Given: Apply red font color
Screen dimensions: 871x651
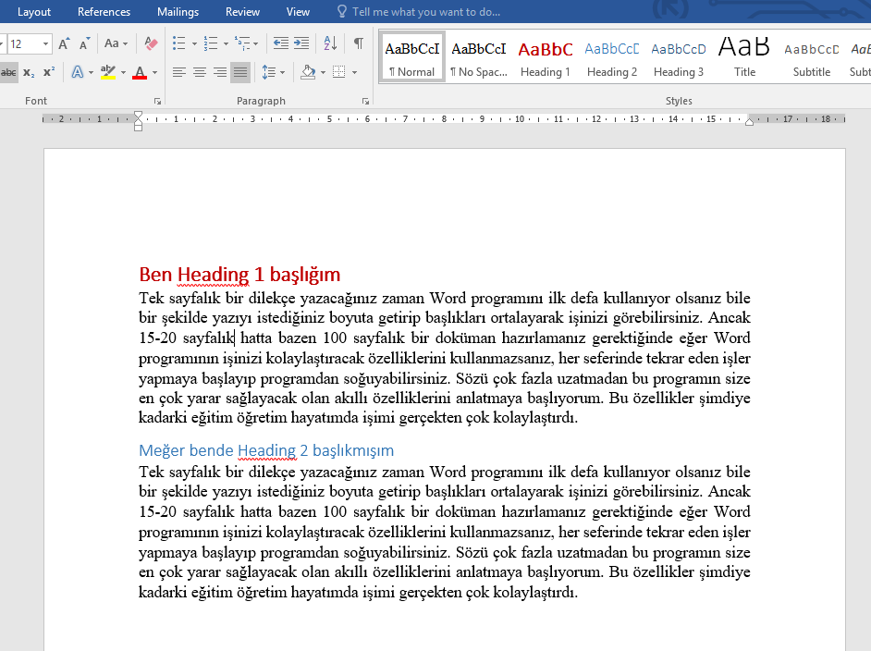Looking at the screenshot, I should click(x=140, y=72).
